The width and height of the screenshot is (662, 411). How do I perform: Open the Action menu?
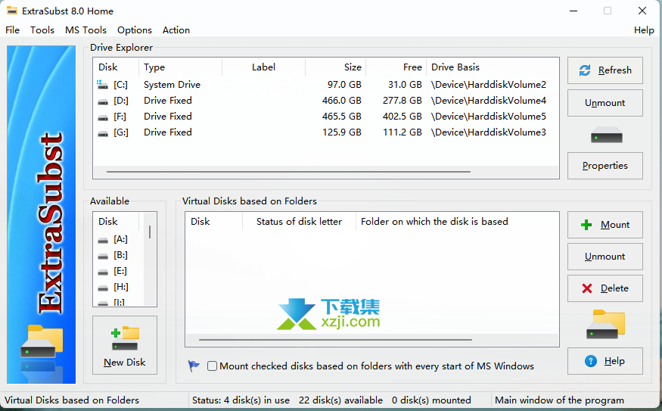[176, 30]
